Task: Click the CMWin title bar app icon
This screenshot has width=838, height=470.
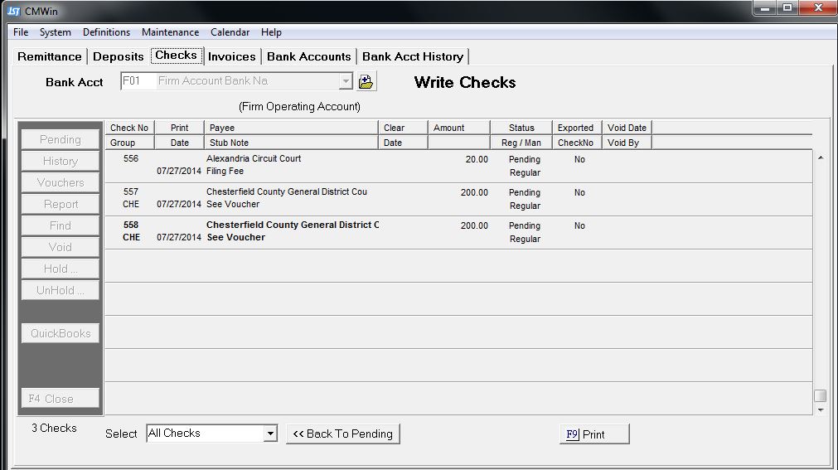Action: 12,11
